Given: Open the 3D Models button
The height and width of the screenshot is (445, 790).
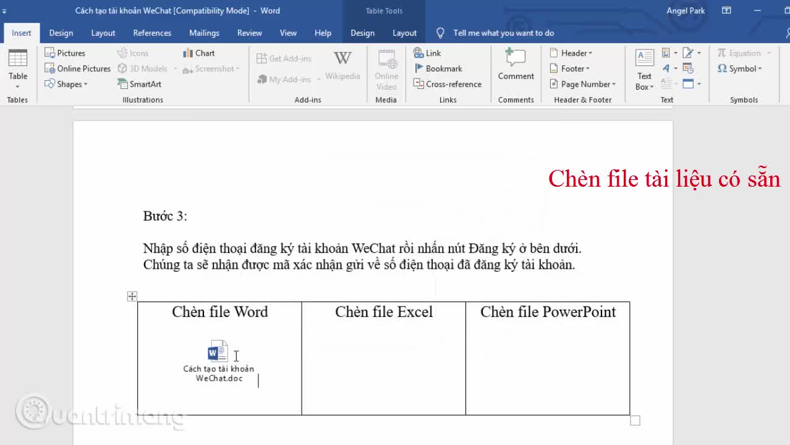Looking at the screenshot, I should pos(143,69).
